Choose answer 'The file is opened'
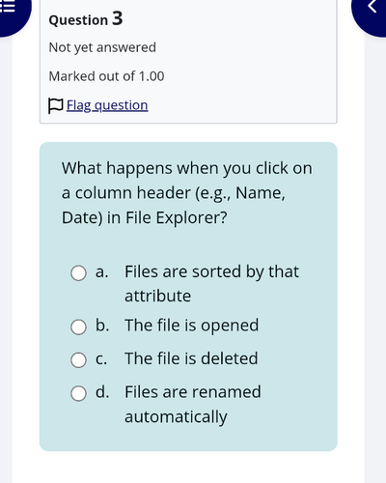This screenshot has width=386, height=483. click(x=192, y=326)
